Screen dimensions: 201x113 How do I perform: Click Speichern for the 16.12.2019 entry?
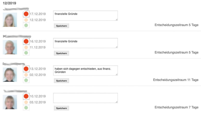(x=61, y=53)
